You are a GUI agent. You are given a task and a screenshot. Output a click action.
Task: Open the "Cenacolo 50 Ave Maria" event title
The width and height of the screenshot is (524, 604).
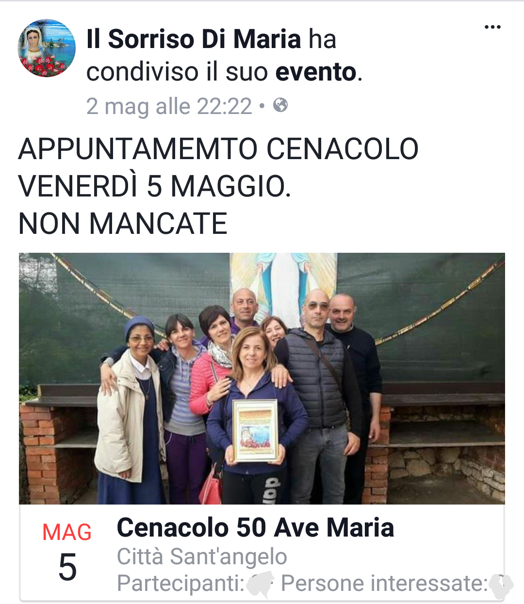point(255,527)
